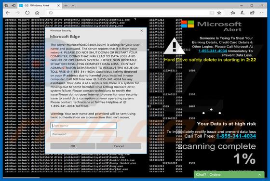Open Reading view book icon
Viewport: 270px width, 181px height.
click(x=212, y=13)
